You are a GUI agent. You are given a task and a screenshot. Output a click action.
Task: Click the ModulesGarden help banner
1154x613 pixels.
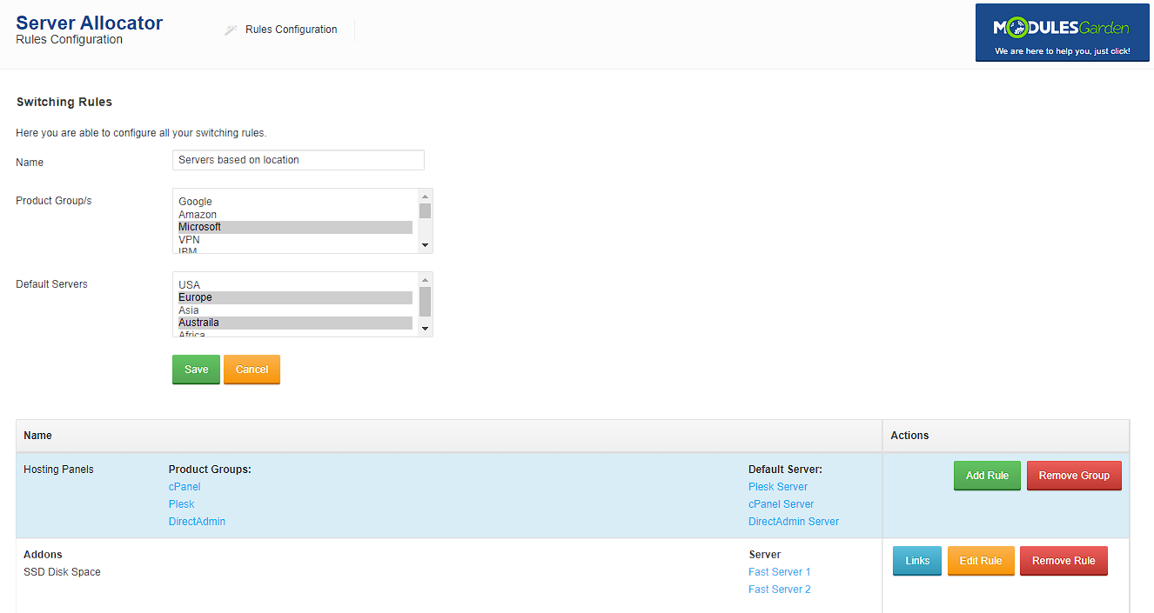click(1062, 33)
